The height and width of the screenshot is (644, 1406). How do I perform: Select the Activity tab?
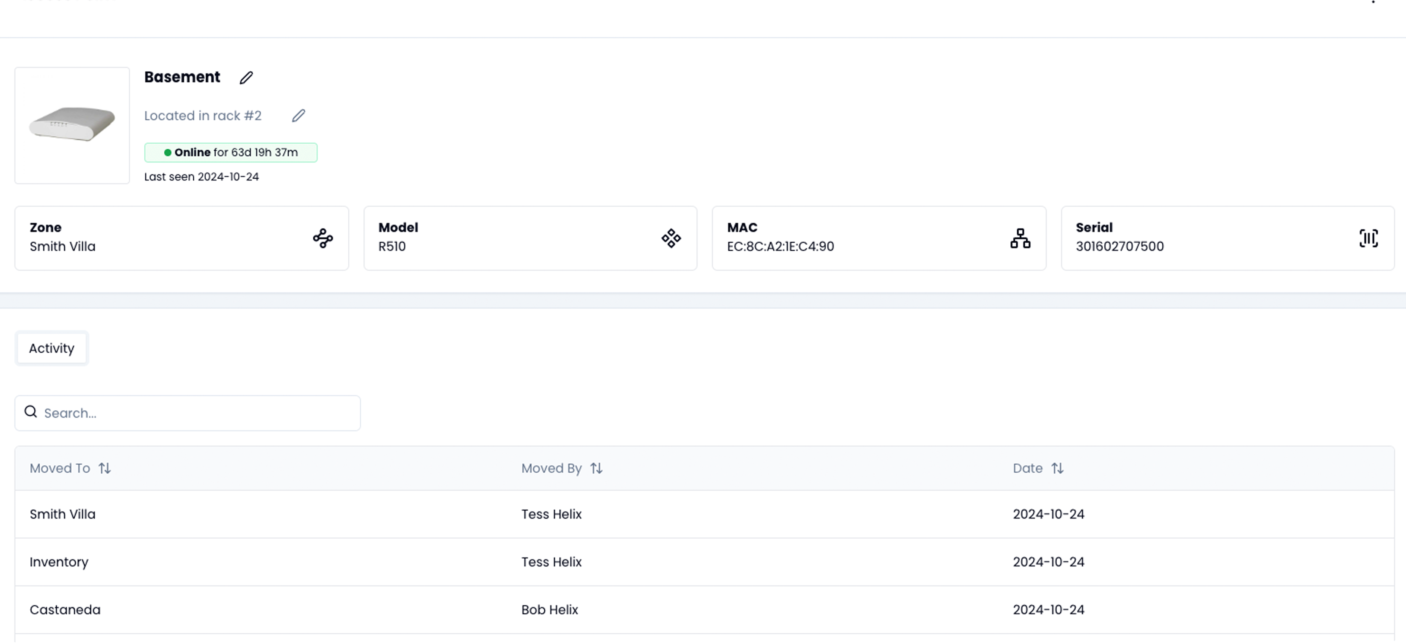(51, 348)
